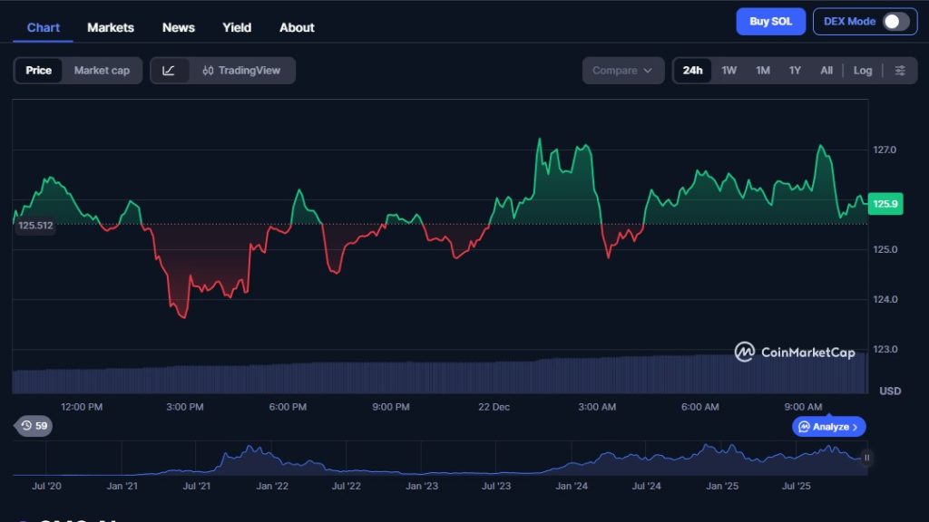Open chart settings sliders icon

[x=899, y=71]
